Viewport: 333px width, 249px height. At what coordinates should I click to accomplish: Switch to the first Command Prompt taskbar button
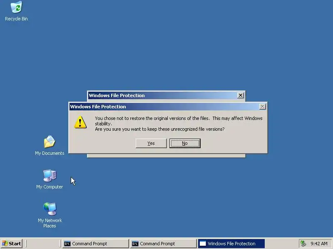pyautogui.click(x=95, y=244)
